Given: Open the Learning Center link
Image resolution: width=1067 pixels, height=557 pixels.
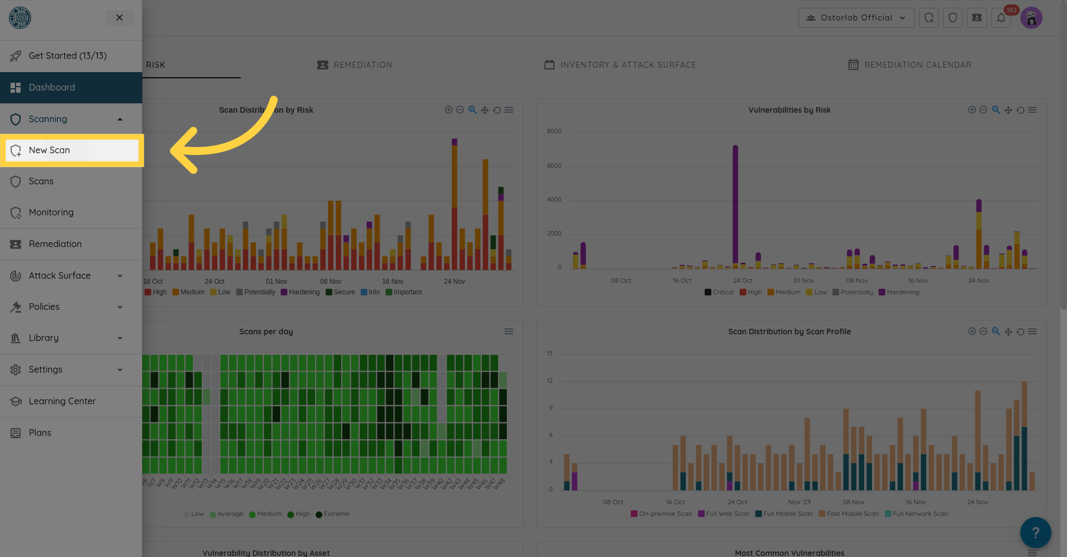Looking at the screenshot, I should pyautogui.click(x=62, y=401).
